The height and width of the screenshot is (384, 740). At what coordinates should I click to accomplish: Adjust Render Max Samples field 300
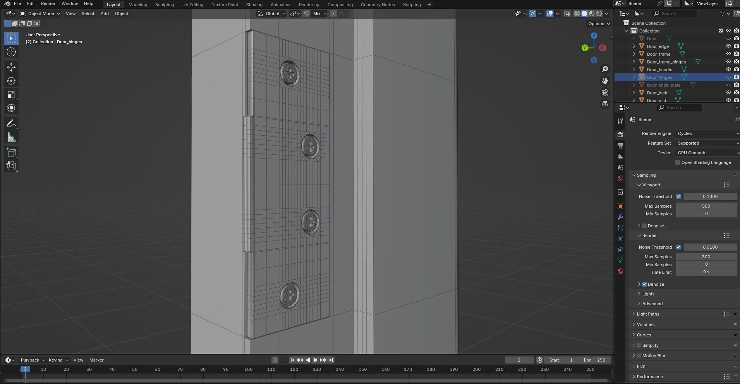point(706,257)
